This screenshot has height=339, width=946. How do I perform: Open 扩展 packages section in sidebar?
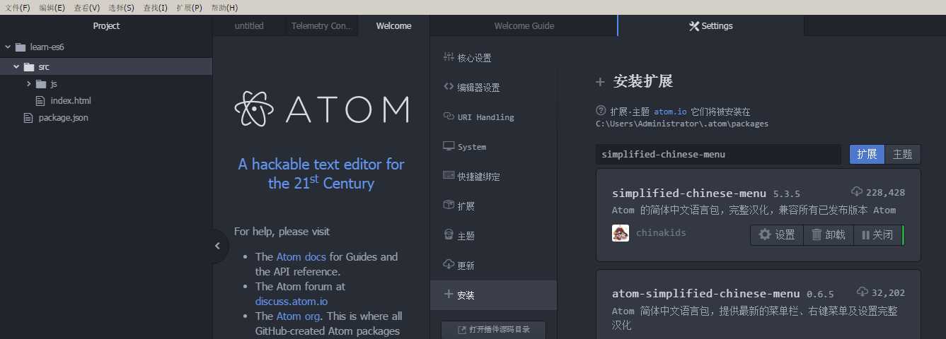click(x=493, y=206)
